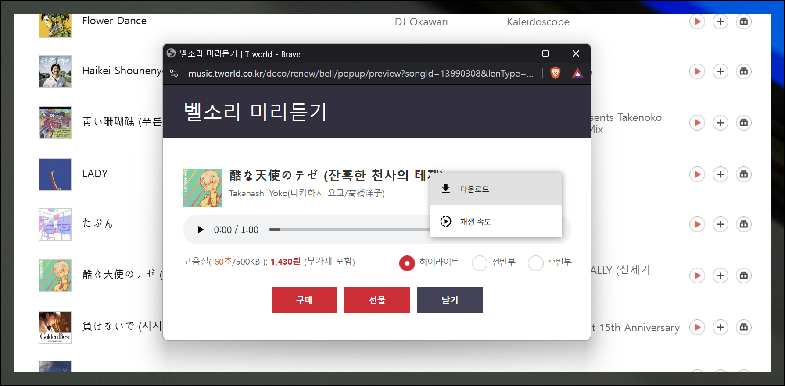Image resolution: width=785 pixels, height=386 pixels.
Task: Select the 하이라이트 radio option
Action: tap(407, 263)
